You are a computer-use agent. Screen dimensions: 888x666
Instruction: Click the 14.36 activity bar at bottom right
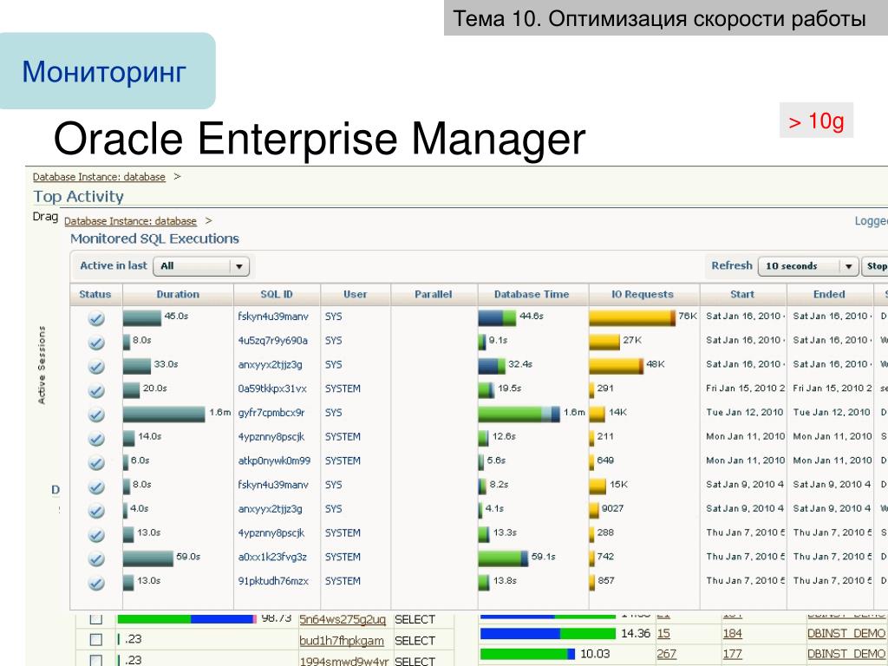coord(548,633)
